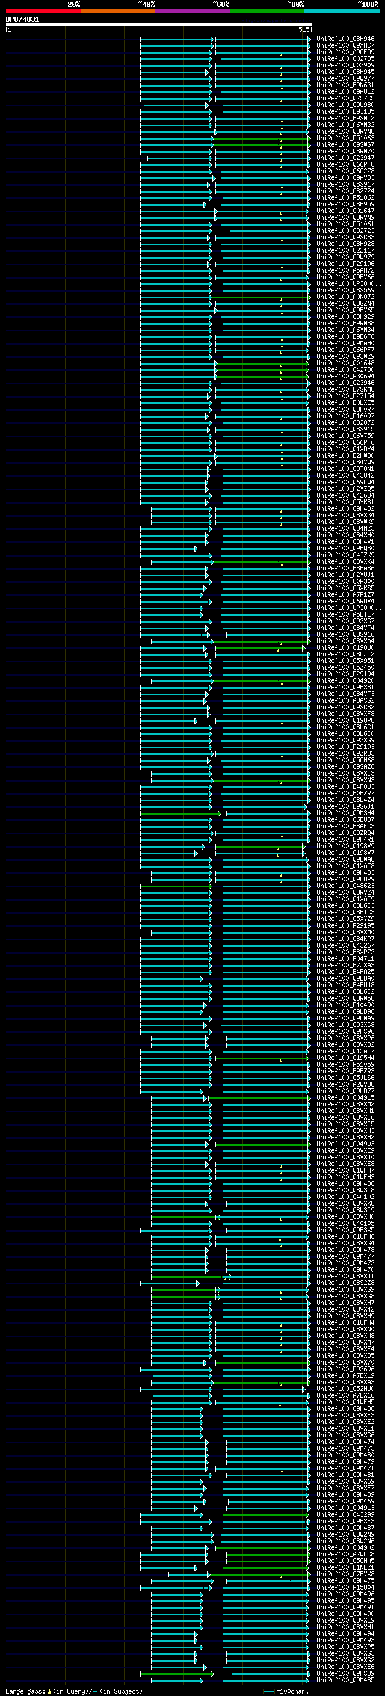Select hit UniRef100_Q8S917
385x1696 pixels.
tap(345, 184)
